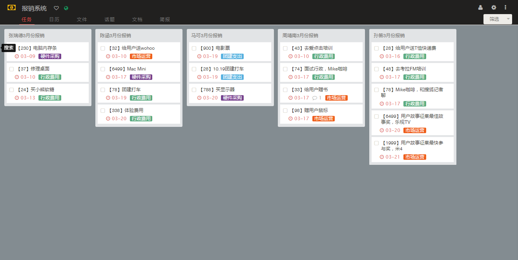This screenshot has width=518, height=260.
Task: Click clock icon on 电影票 card
Action: pos(199,56)
